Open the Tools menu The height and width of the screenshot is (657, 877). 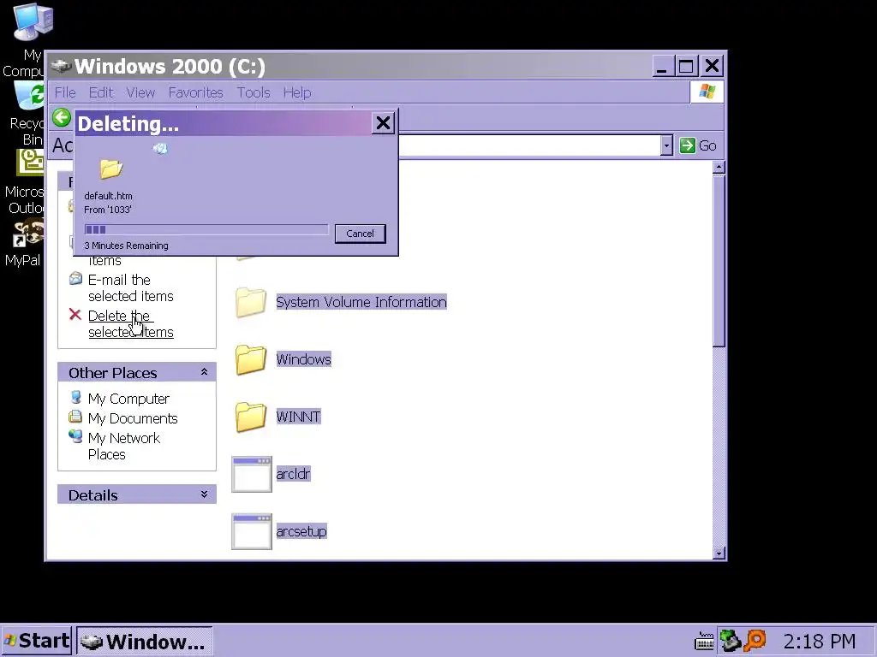point(254,92)
